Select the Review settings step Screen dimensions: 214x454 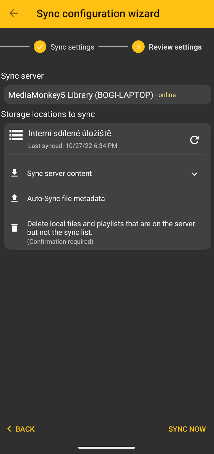tap(175, 47)
